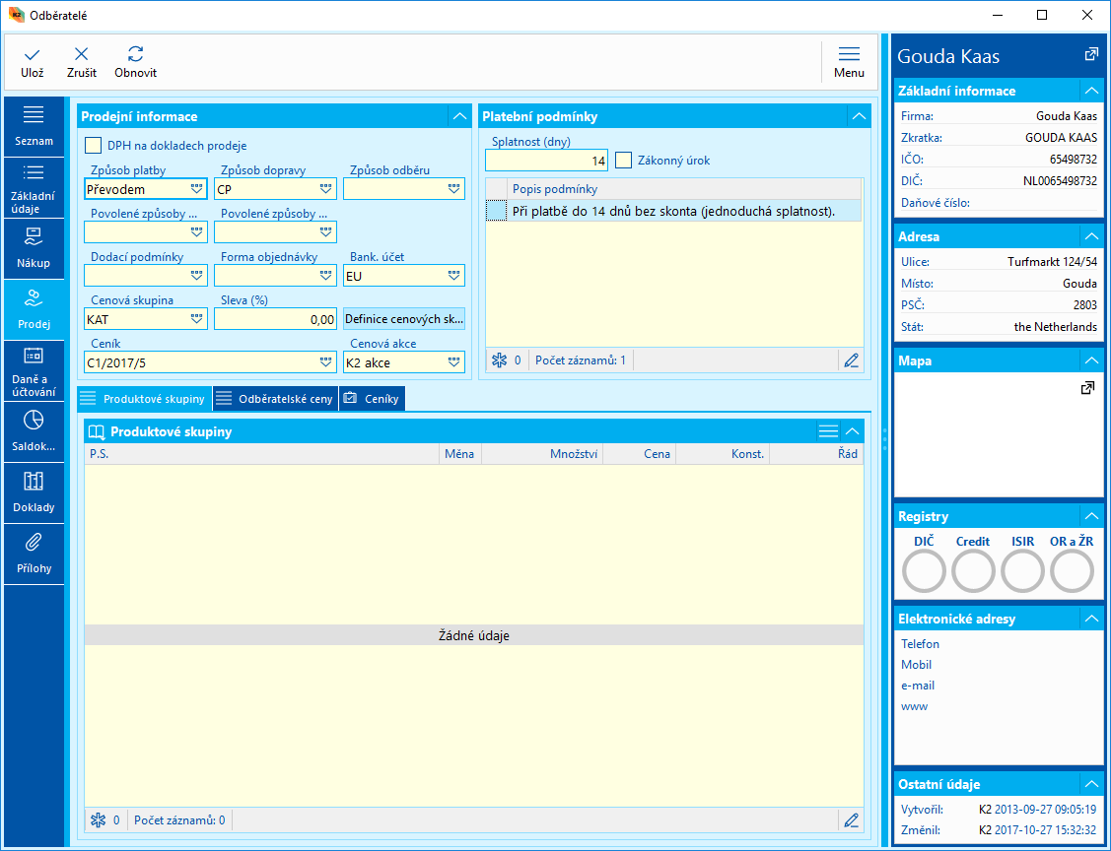Click snowflake filter icon in Platební podmínky
The width and height of the screenshot is (1111, 851).
point(500,360)
